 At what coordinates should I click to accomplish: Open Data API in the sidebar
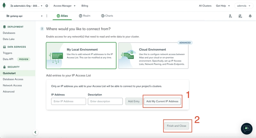click(x=8, y=59)
